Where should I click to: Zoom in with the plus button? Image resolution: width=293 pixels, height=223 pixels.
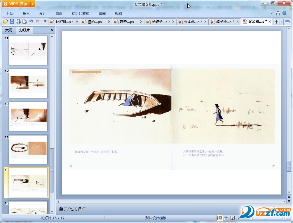285,218
